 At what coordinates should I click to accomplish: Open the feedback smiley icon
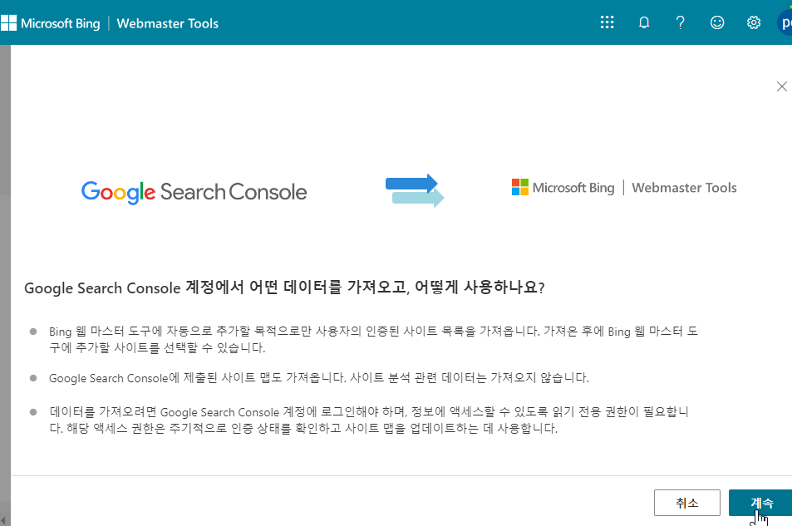pyautogui.click(x=716, y=22)
